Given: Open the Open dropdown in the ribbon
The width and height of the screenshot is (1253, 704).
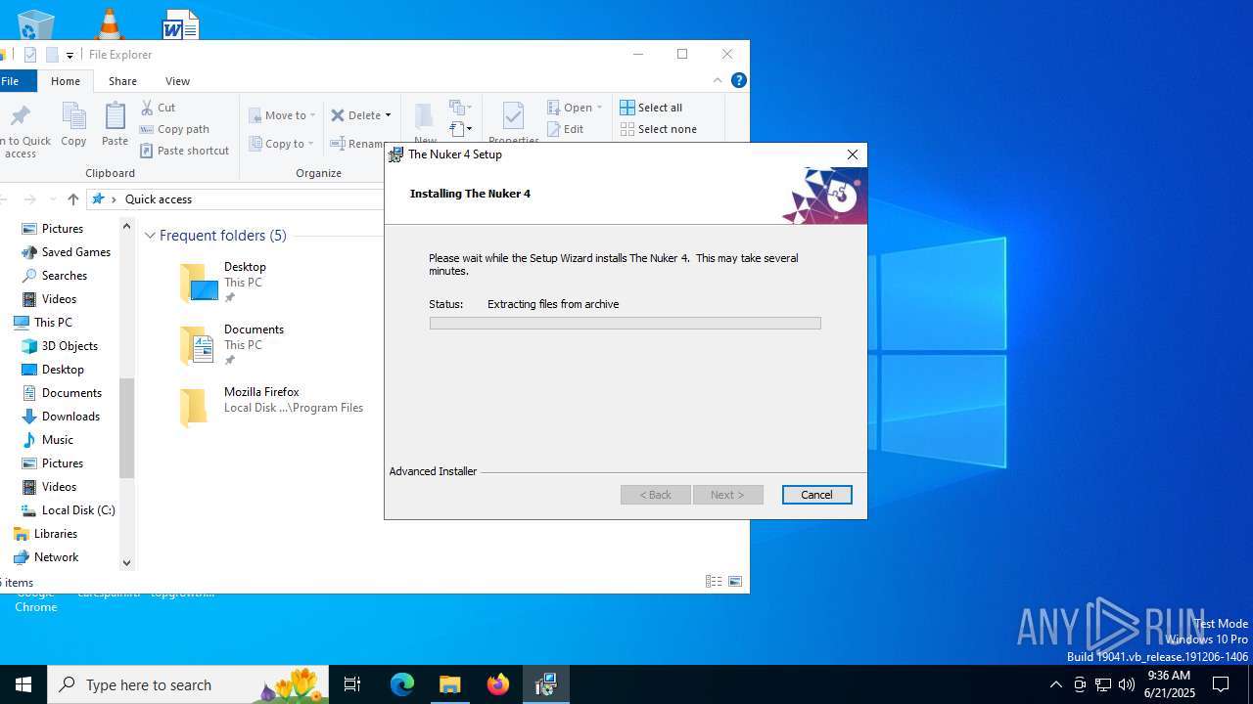Looking at the screenshot, I should pyautogui.click(x=575, y=108).
